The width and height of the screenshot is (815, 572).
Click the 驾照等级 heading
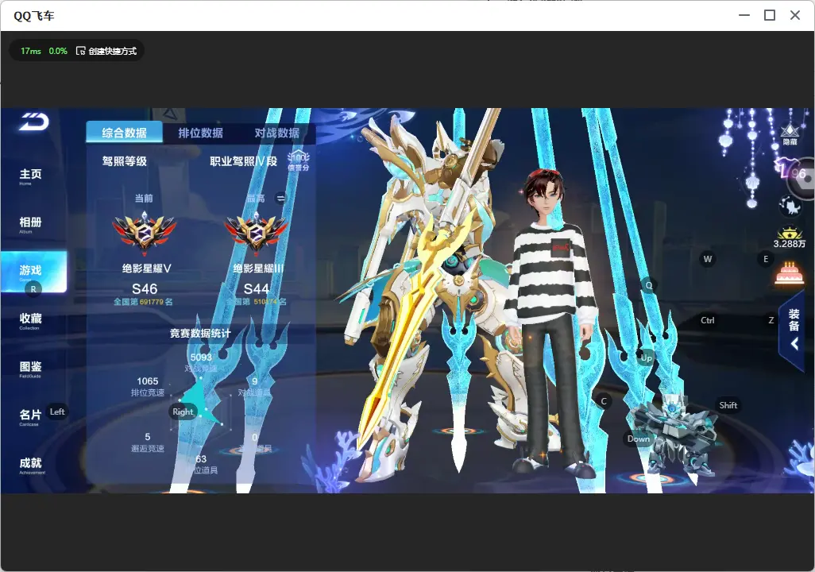124,161
